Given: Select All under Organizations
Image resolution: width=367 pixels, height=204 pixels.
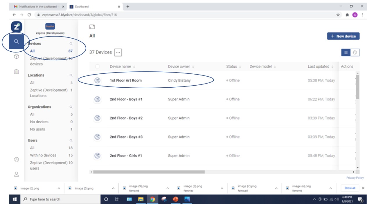Looking at the screenshot, I should pos(51,114).
